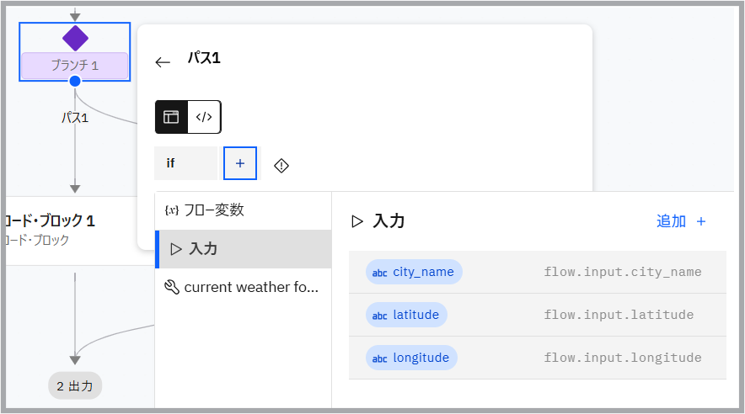This screenshot has width=745, height=414.
Task: Select the purple diamond branch icon
Action: click(x=75, y=38)
